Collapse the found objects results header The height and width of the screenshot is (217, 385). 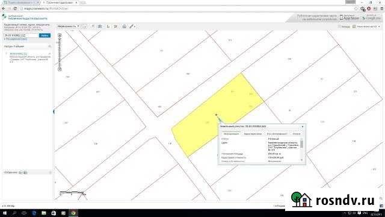(x=49, y=46)
